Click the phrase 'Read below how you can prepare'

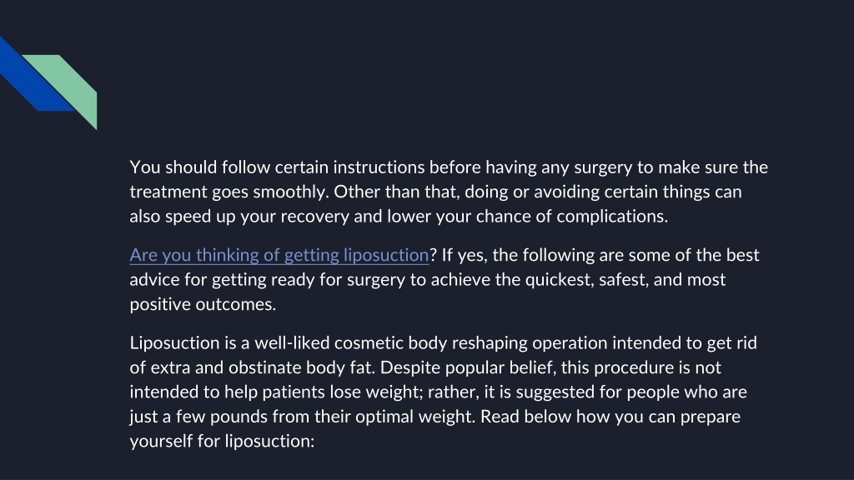610,417
